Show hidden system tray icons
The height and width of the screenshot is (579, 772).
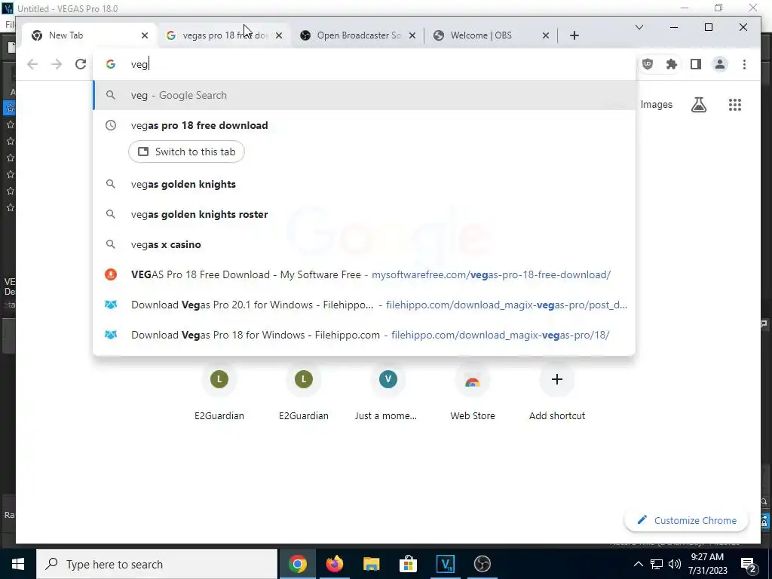[x=638, y=564]
